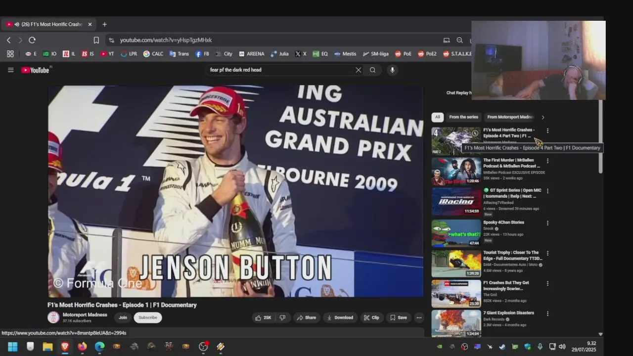Open more actions ellipsis under video
The height and width of the screenshot is (356, 633).
419,317
